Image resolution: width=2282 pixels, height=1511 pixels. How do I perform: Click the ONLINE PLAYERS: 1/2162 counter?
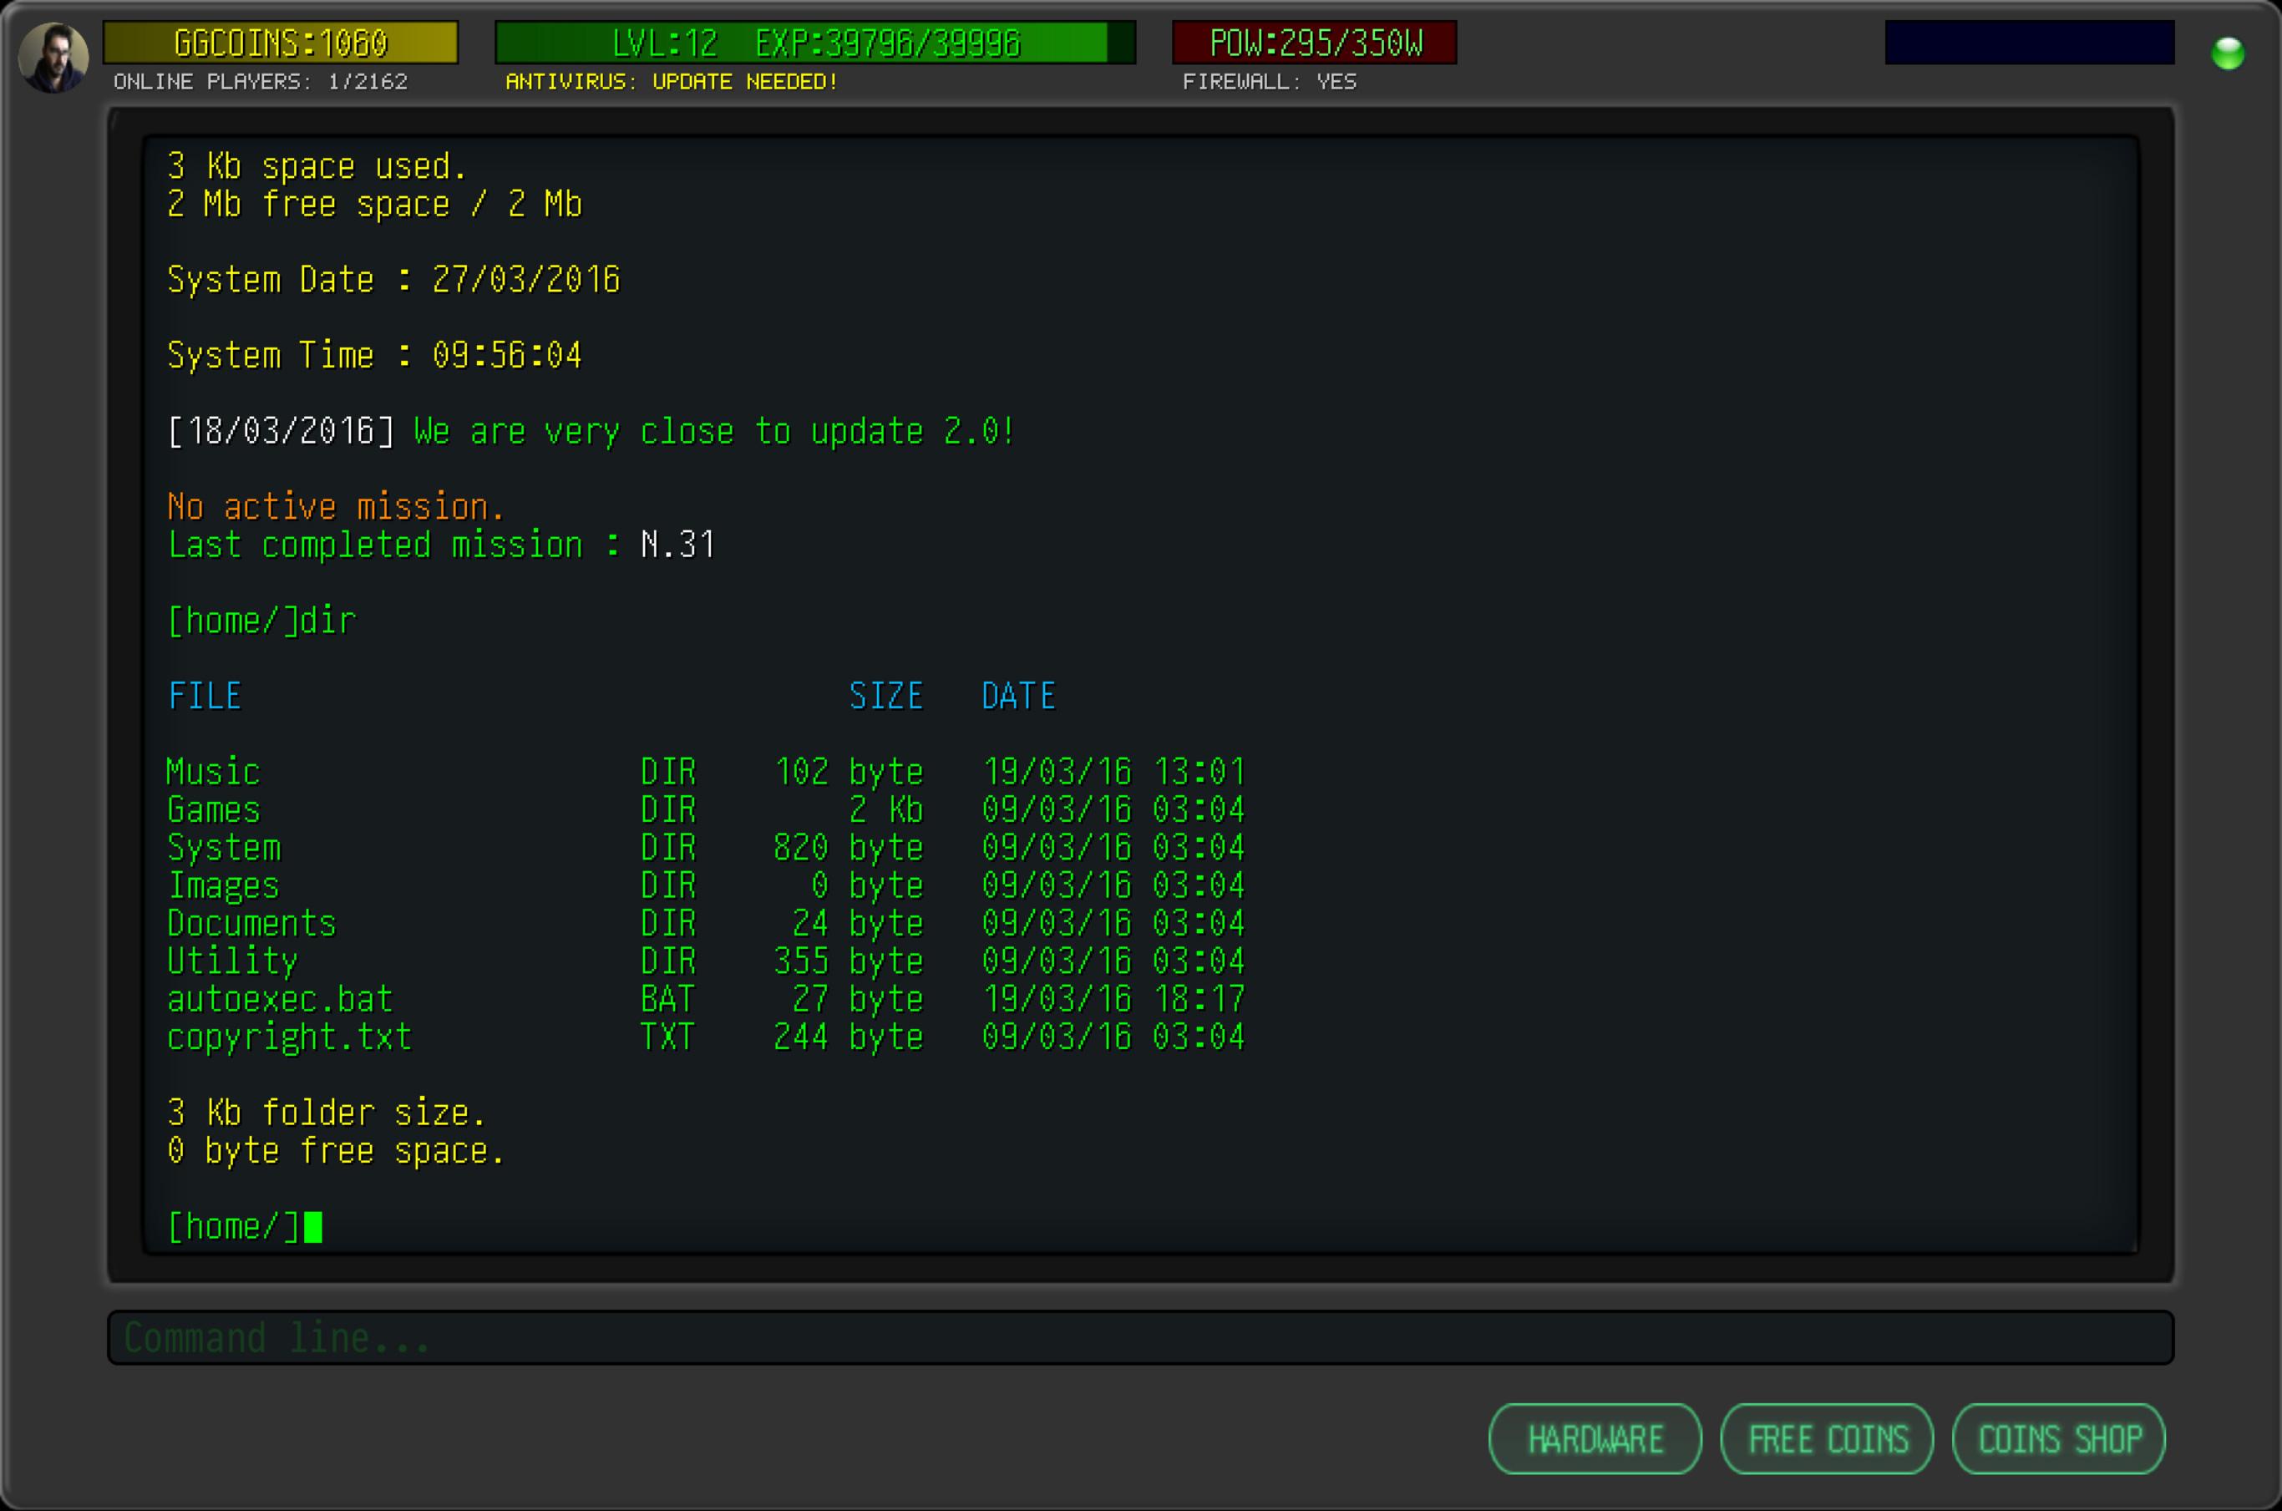[261, 82]
